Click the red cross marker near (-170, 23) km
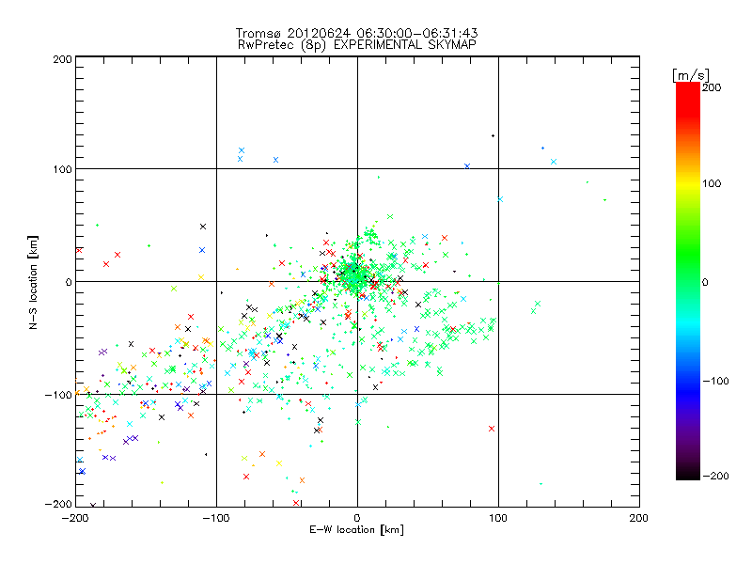This screenshot has height=564, width=752. point(117,255)
